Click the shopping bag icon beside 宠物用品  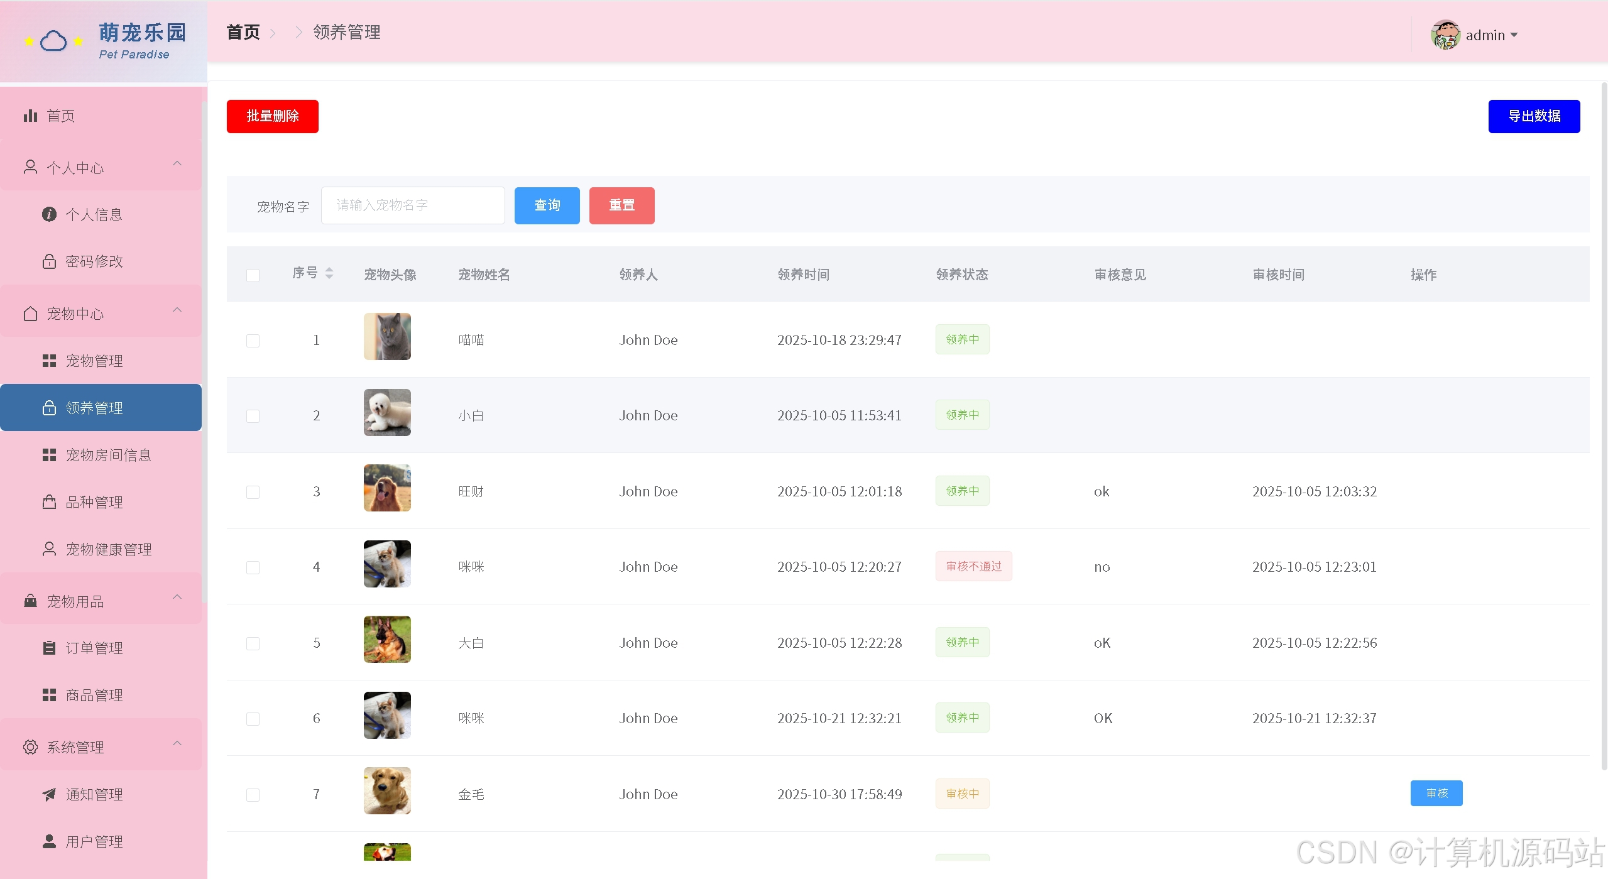[x=30, y=601]
